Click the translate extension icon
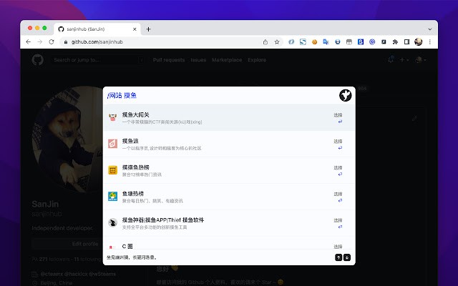Viewport: 458px width, 286px height. [x=326, y=41]
